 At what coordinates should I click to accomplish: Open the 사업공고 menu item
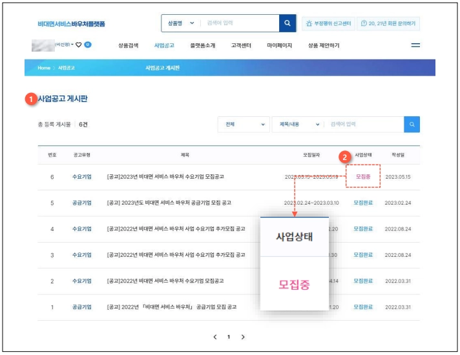pyautogui.click(x=164, y=45)
